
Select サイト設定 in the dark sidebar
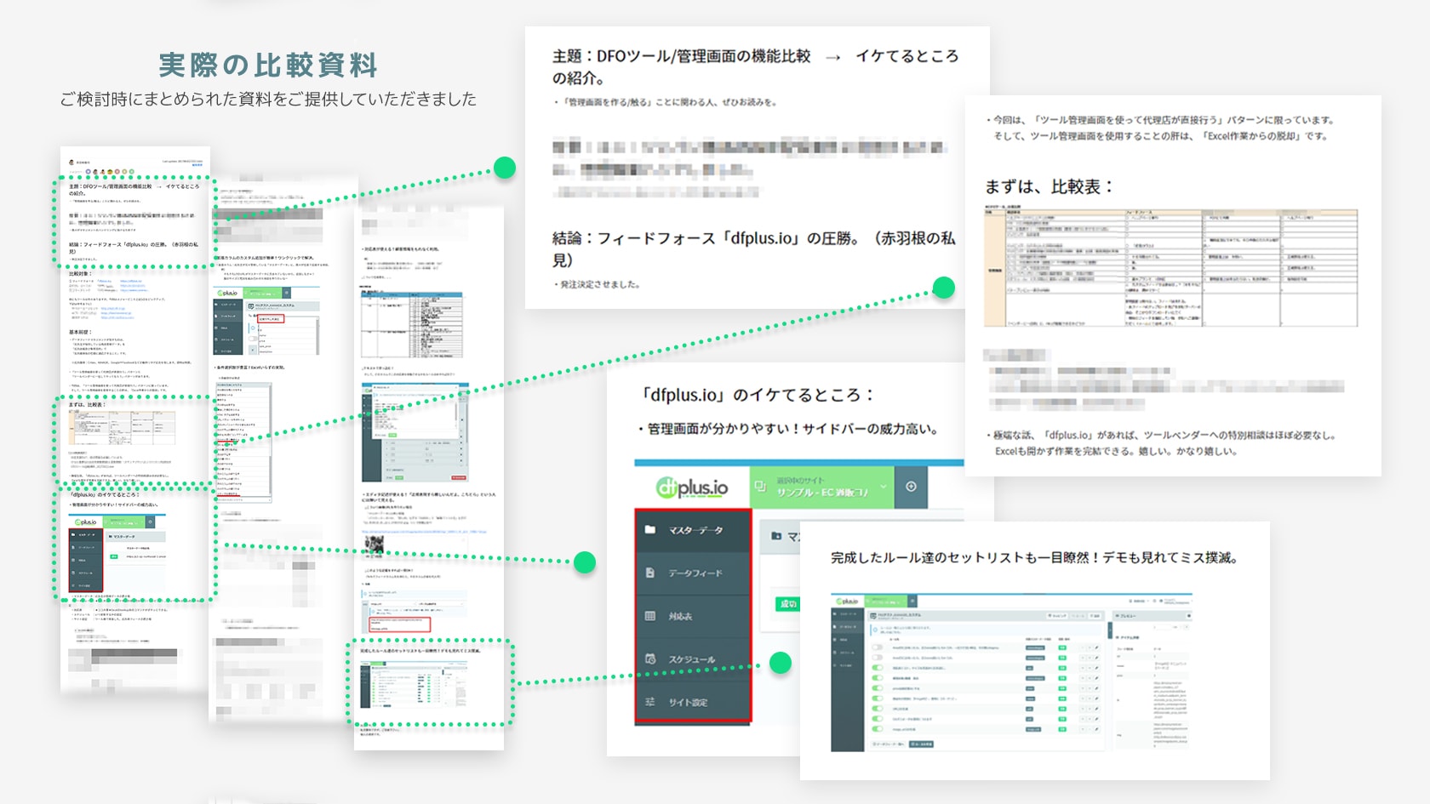(x=693, y=702)
